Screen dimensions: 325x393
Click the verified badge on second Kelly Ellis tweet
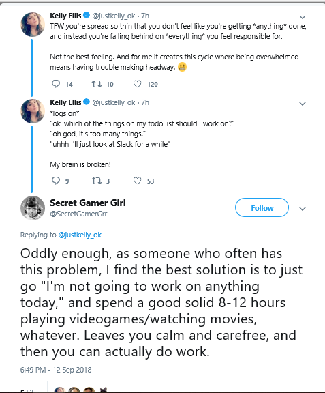[x=87, y=102]
